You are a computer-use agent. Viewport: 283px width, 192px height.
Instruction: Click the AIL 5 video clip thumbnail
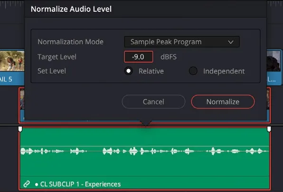click(12, 61)
